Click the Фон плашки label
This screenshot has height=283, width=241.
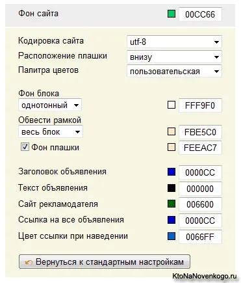pos(55,148)
